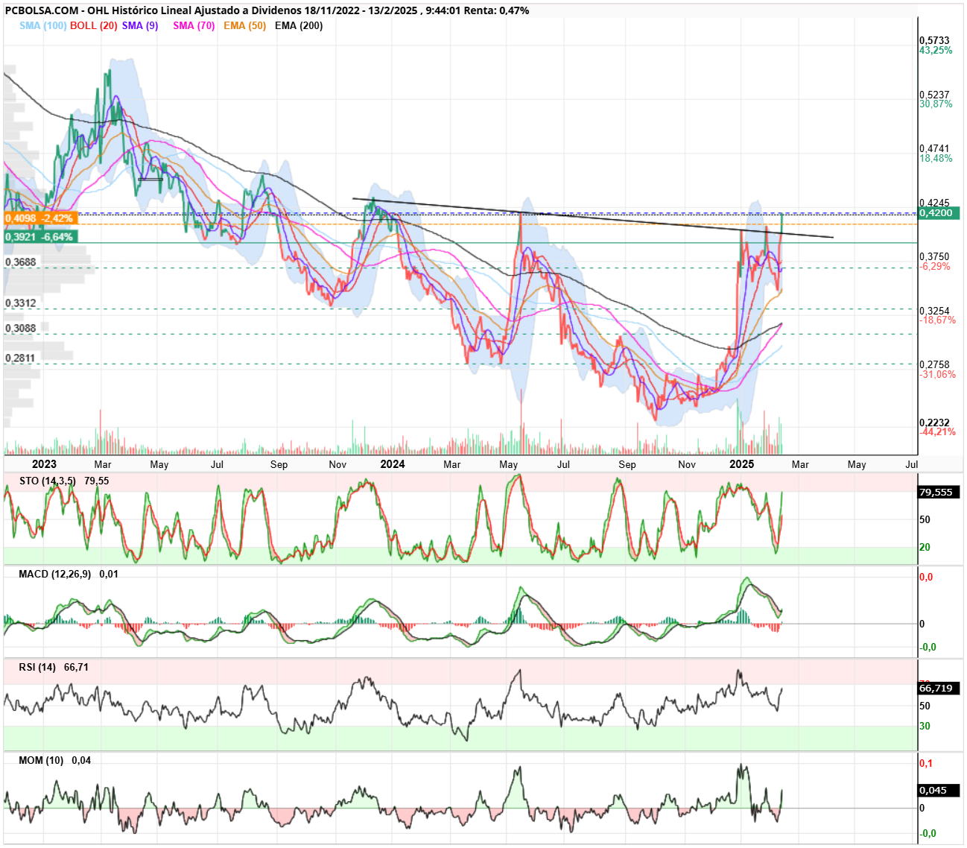This screenshot has height=848, width=967.
Task: Select the magenta SMA (70) legend entry
Action: 194,25
